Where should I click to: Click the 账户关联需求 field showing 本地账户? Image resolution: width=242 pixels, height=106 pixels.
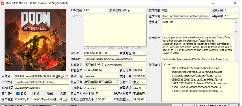pos(139,94)
